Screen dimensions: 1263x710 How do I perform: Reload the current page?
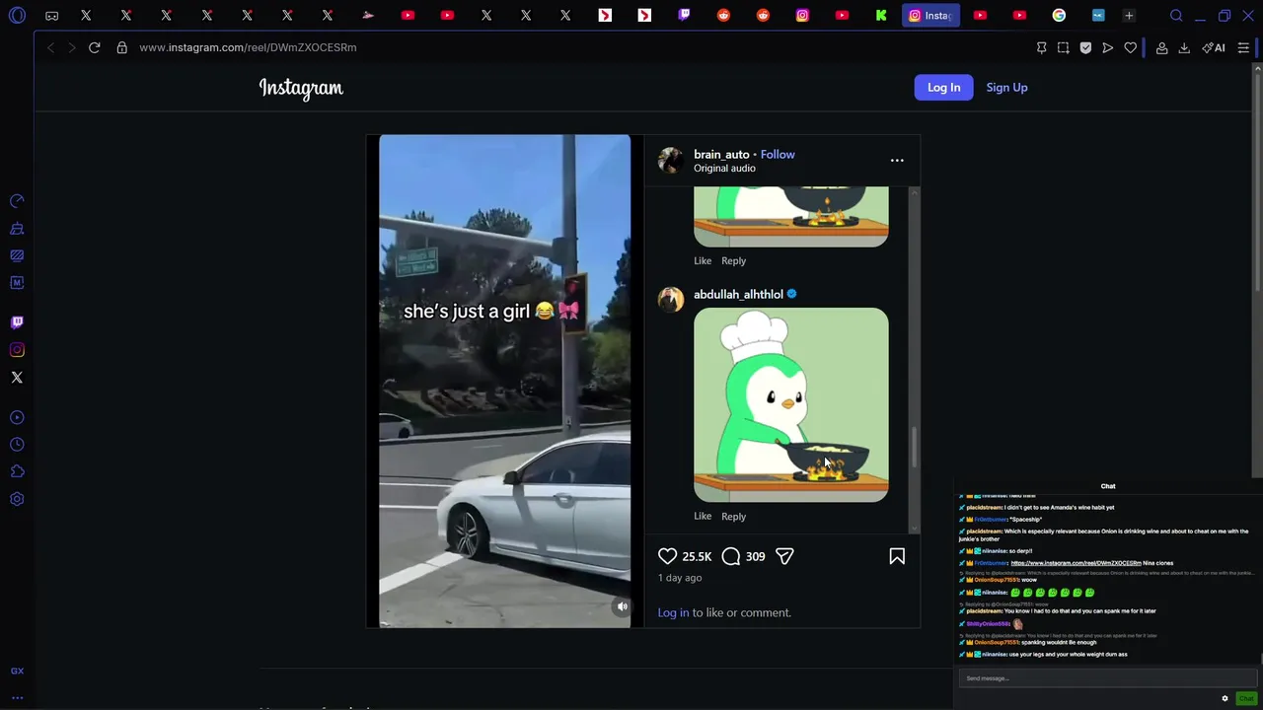(x=95, y=47)
